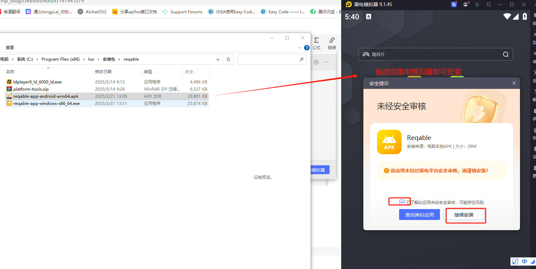Click the blue IME toolbar logo icon
The height and width of the screenshot is (269, 536).
pos(515,262)
